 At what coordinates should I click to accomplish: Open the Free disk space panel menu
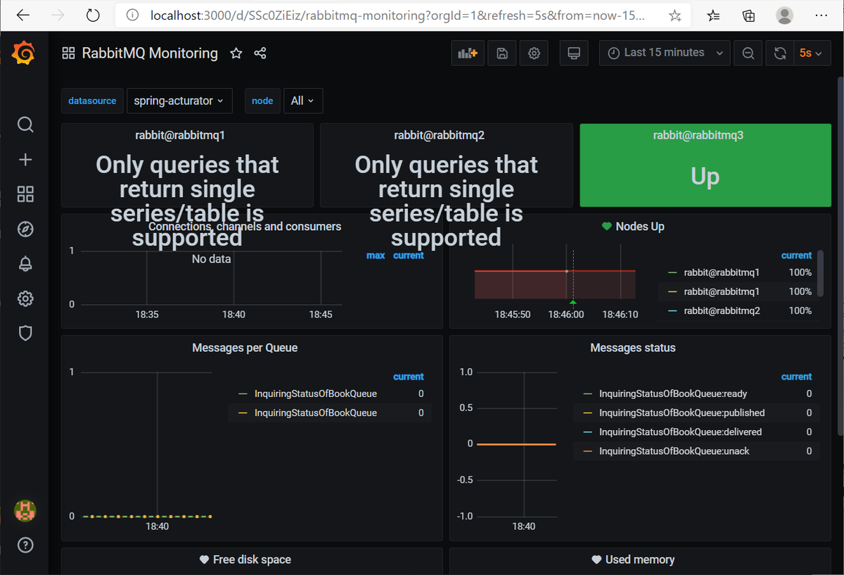point(252,560)
